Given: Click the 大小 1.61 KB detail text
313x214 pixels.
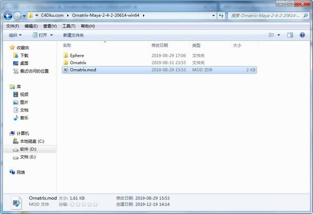Looking at the screenshot, I should tap(71, 198).
